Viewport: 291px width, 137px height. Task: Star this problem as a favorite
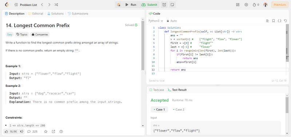tap(46, 132)
